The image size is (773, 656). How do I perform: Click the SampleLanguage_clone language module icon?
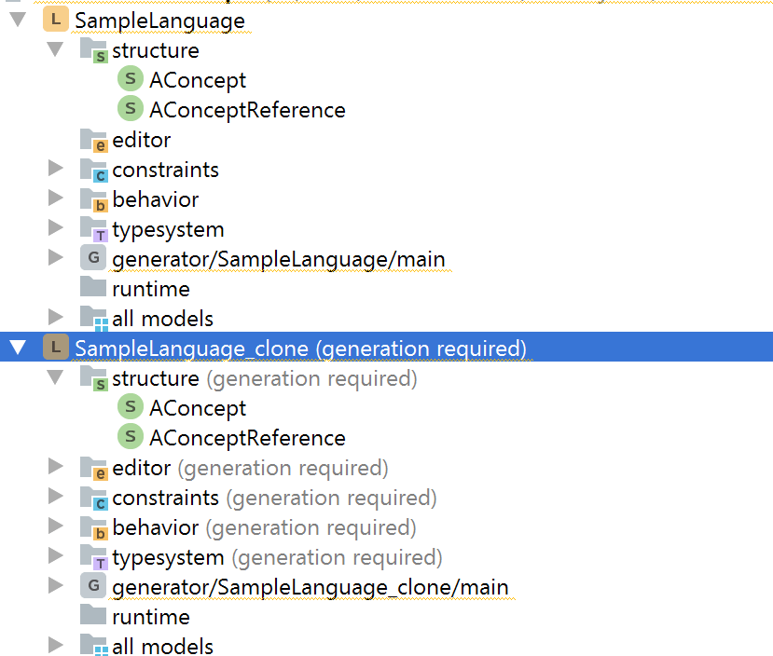[56, 348]
